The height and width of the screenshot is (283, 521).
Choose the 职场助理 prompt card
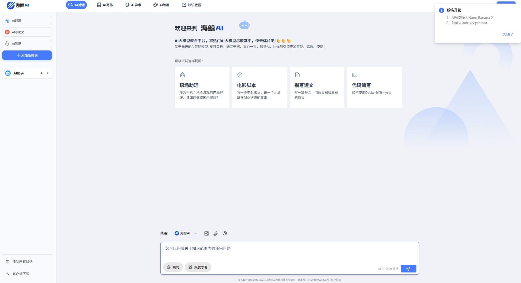[202, 87]
